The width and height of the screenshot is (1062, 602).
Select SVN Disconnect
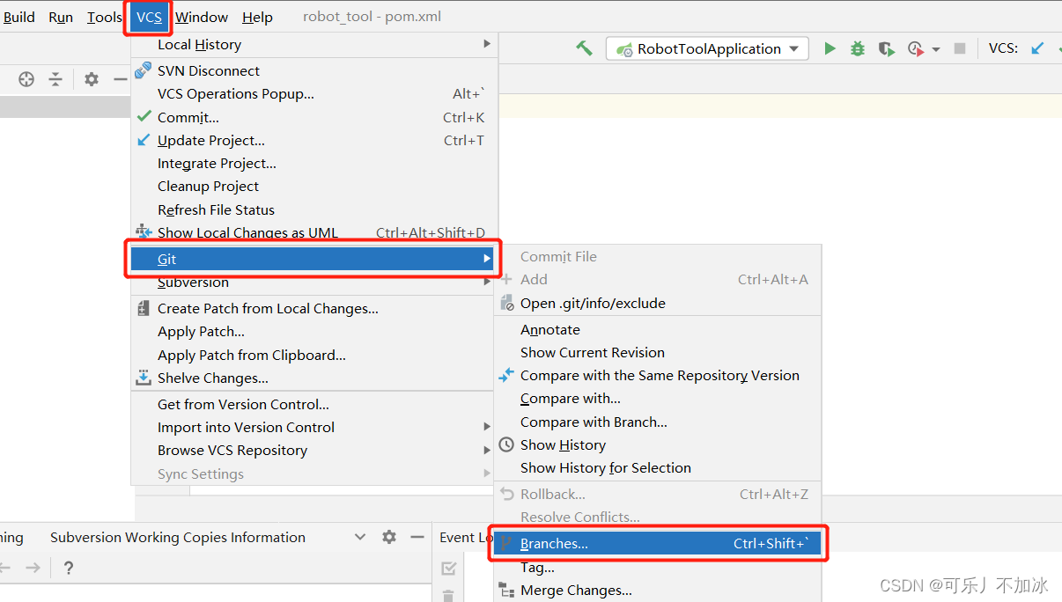click(x=314, y=70)
